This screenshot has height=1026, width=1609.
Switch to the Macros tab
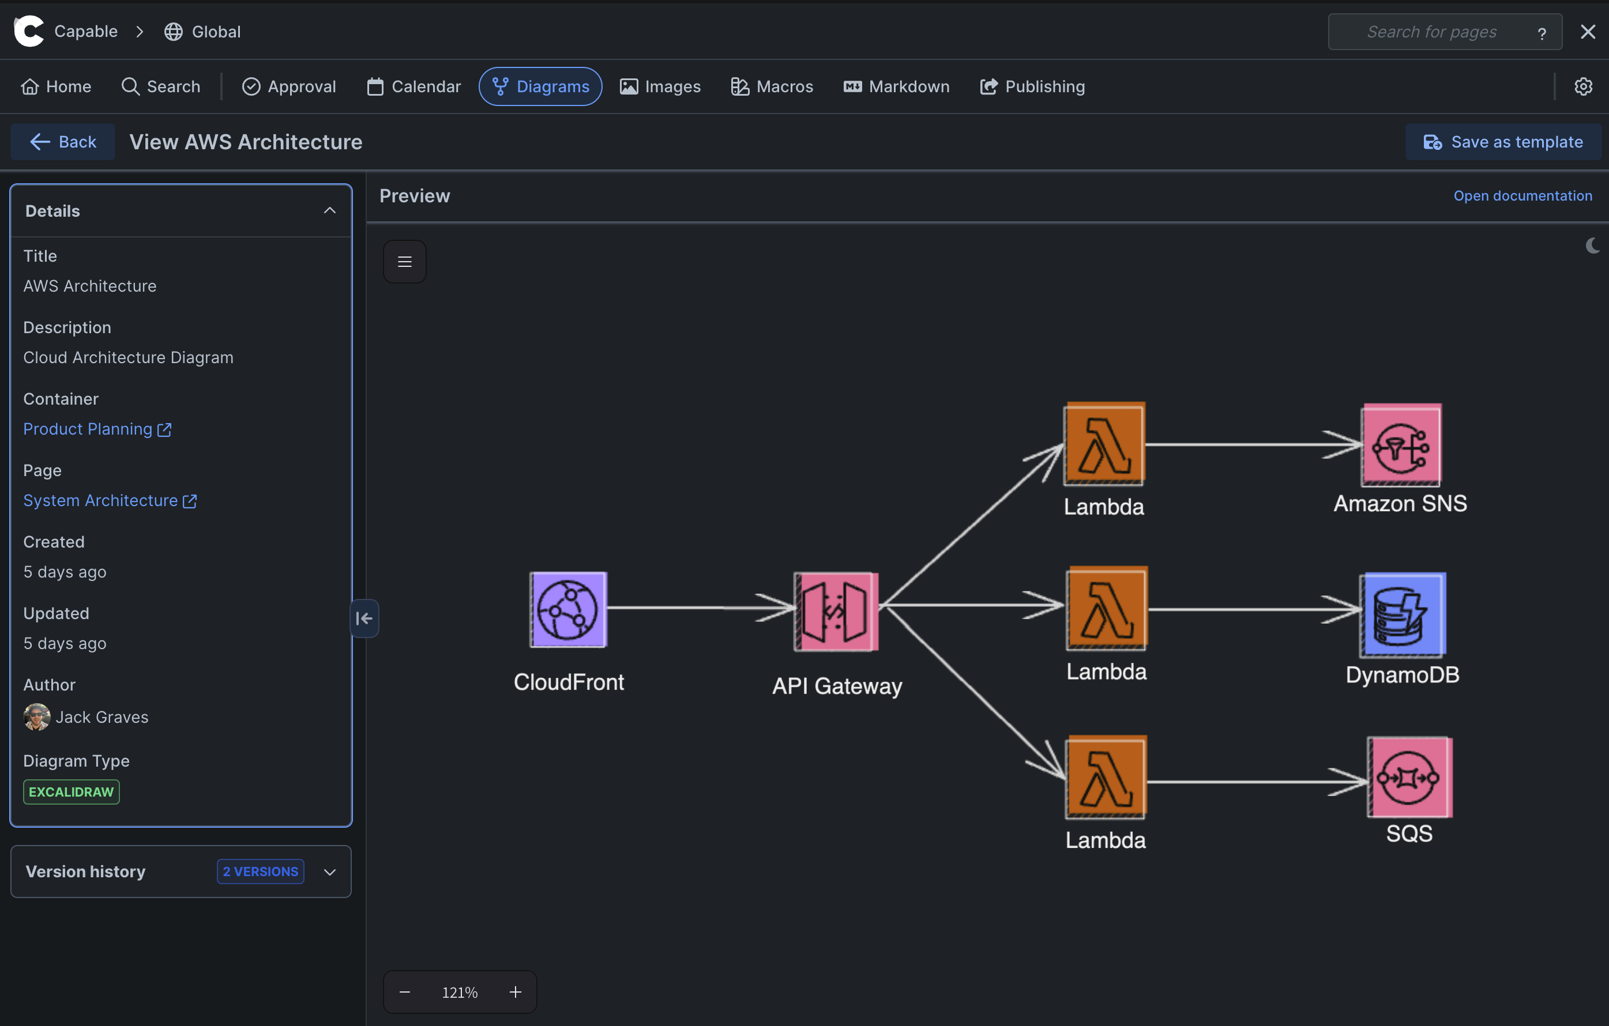(x=772, y=86)
